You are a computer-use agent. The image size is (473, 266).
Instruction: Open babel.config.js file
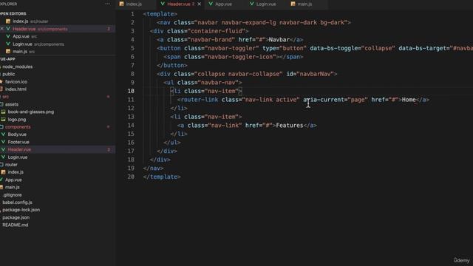pyautogui.click(x=17, y=202)
